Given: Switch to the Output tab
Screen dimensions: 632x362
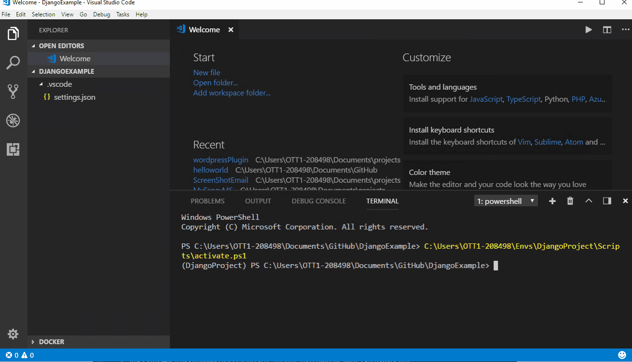Looking at the screenshot, I should tap(258, 201).
